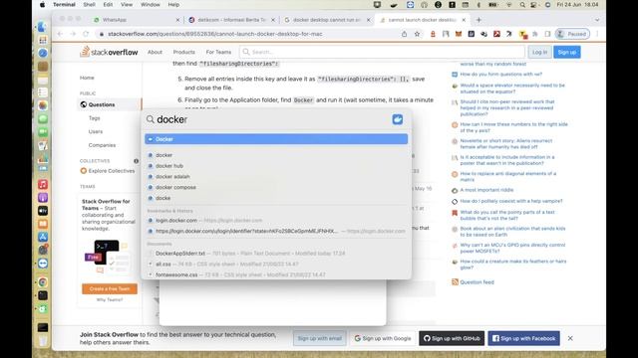638x358 pixels.
Task: Click the Docker whale icon in Spotlight
Action: [398, 119]
